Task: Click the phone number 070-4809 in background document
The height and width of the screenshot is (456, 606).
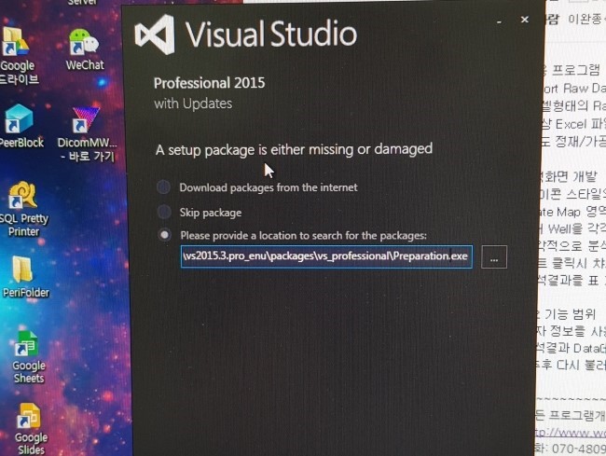Action: tap(578, 449)
